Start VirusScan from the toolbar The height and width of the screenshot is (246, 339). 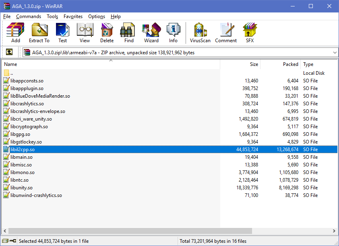click(200, 33)
